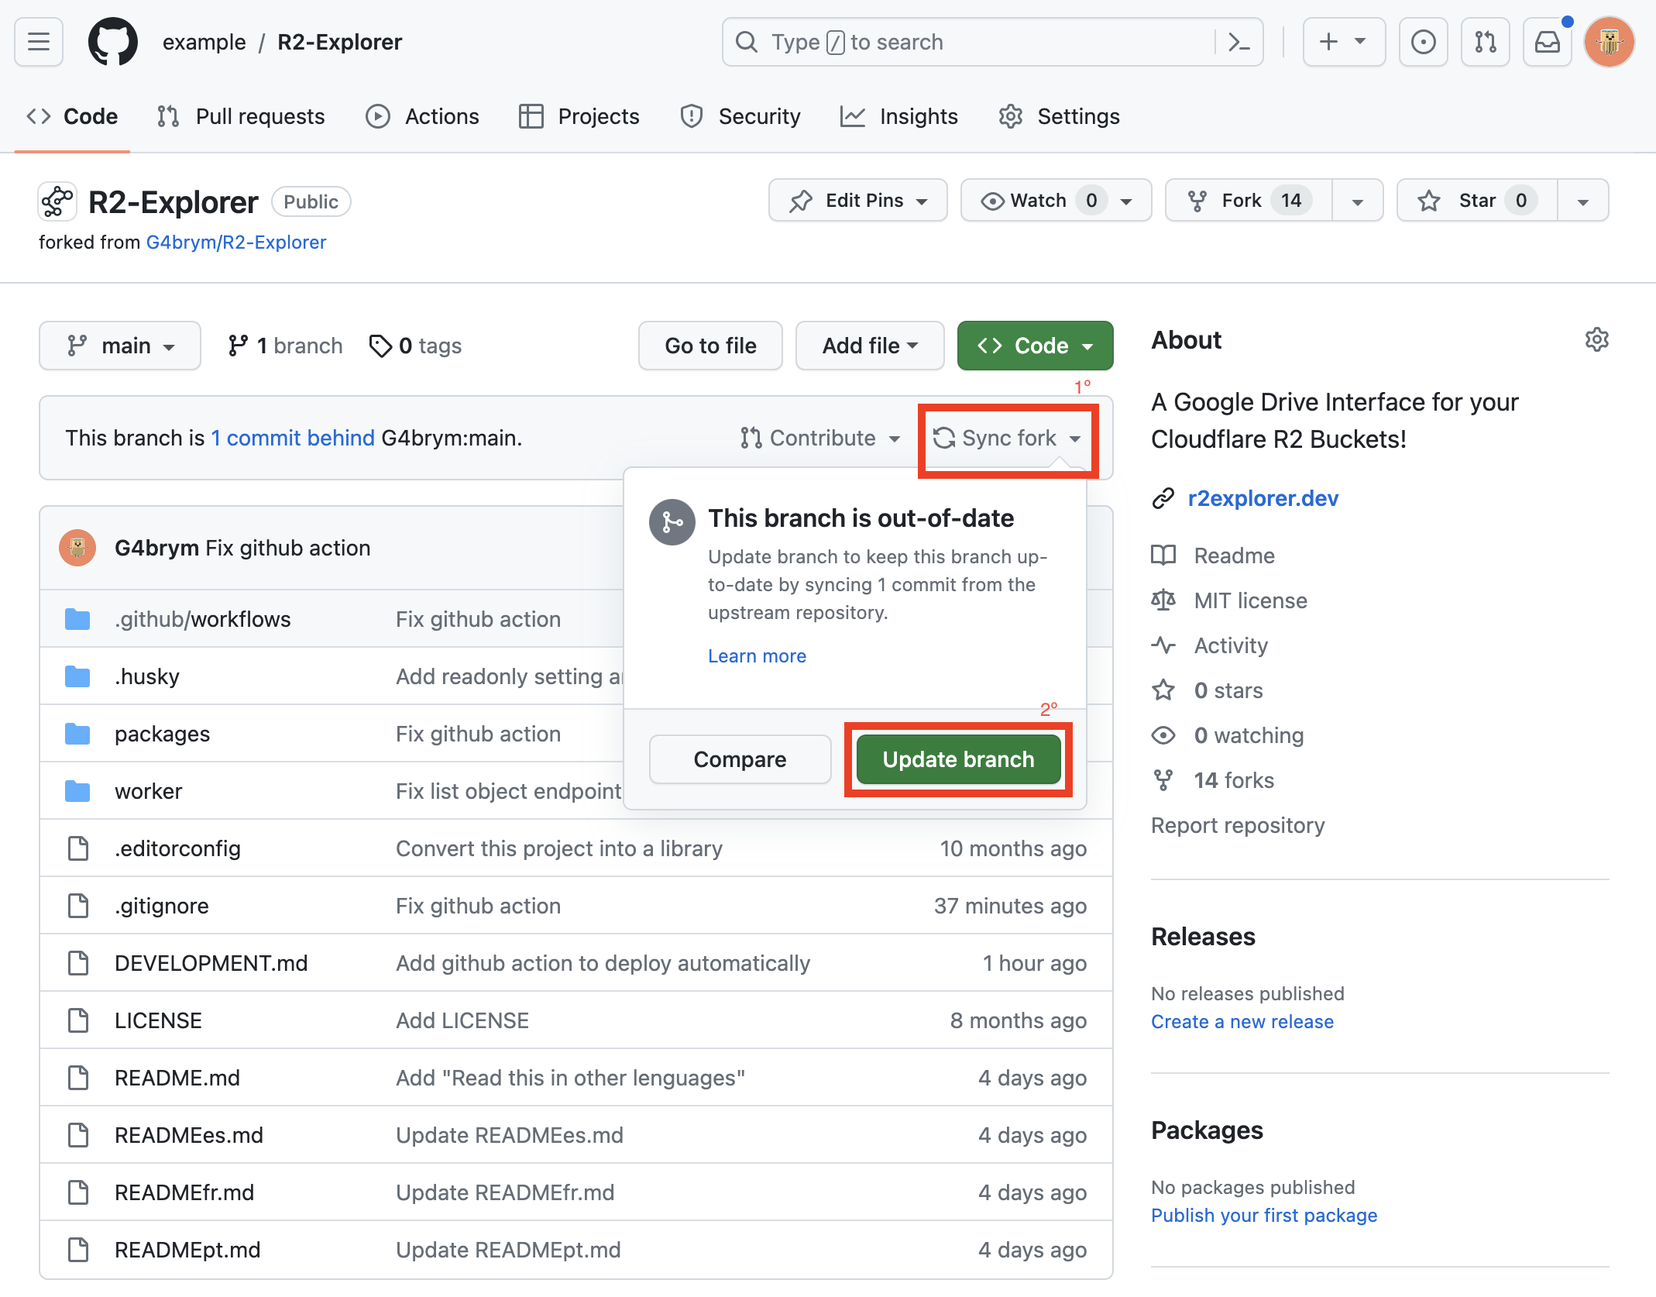Open the r2explorer.dev website link

coord(1263,498)
